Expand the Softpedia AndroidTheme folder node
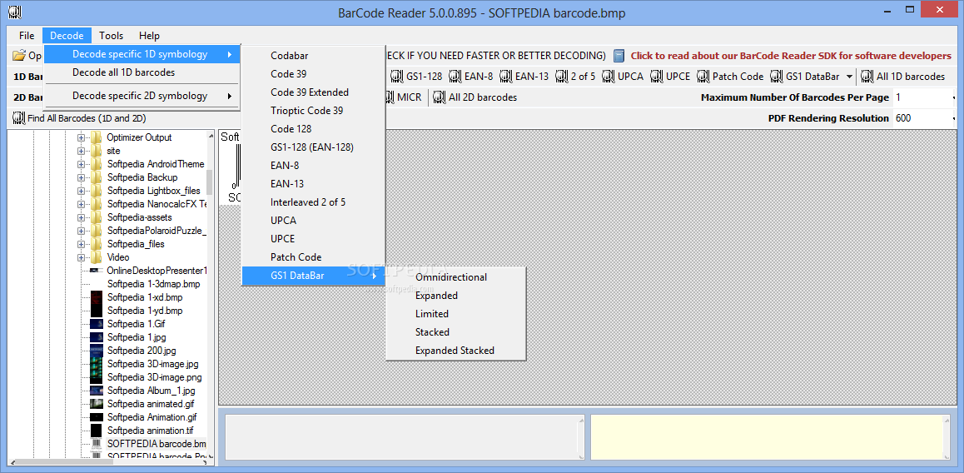The image size is (964, 473). tap(81, 164)
